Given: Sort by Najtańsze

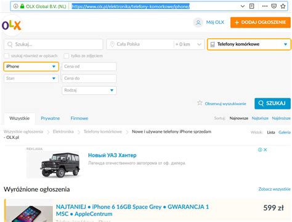Looking at the screenshot, I should click(x=260, y=118).
